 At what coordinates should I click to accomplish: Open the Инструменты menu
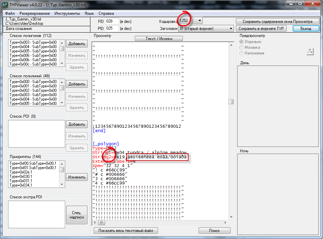(x=67, y=13)
